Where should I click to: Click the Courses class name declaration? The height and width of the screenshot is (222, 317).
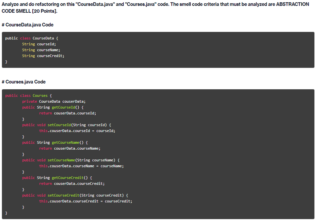click(40, 96)
